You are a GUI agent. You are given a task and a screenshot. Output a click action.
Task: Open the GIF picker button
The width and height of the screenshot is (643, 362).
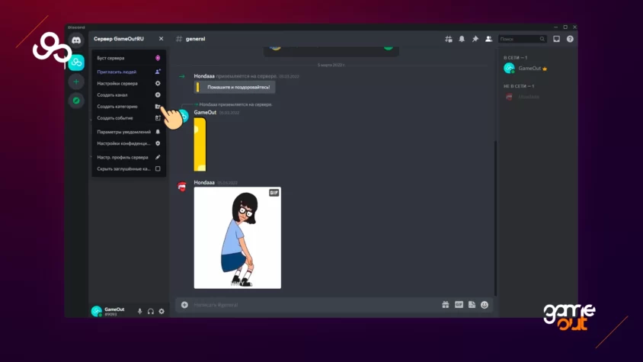click(x=459, y=305)
